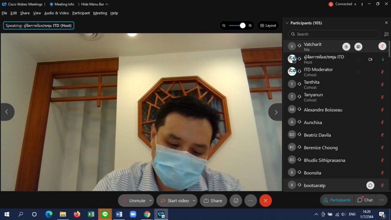
Task: Click the Connected status indicator
Action: (343, 4)
